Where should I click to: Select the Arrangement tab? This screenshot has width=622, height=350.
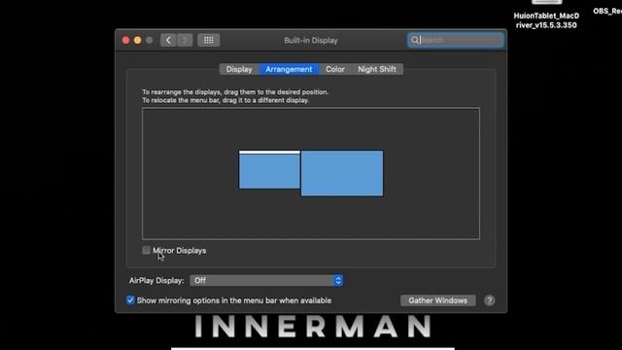tap(289, 69)
